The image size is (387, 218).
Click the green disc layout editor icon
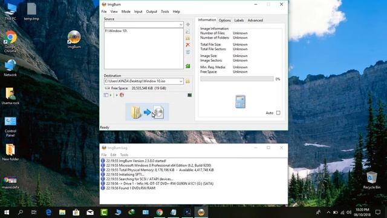pyautogui.click(x=188, y=66)
